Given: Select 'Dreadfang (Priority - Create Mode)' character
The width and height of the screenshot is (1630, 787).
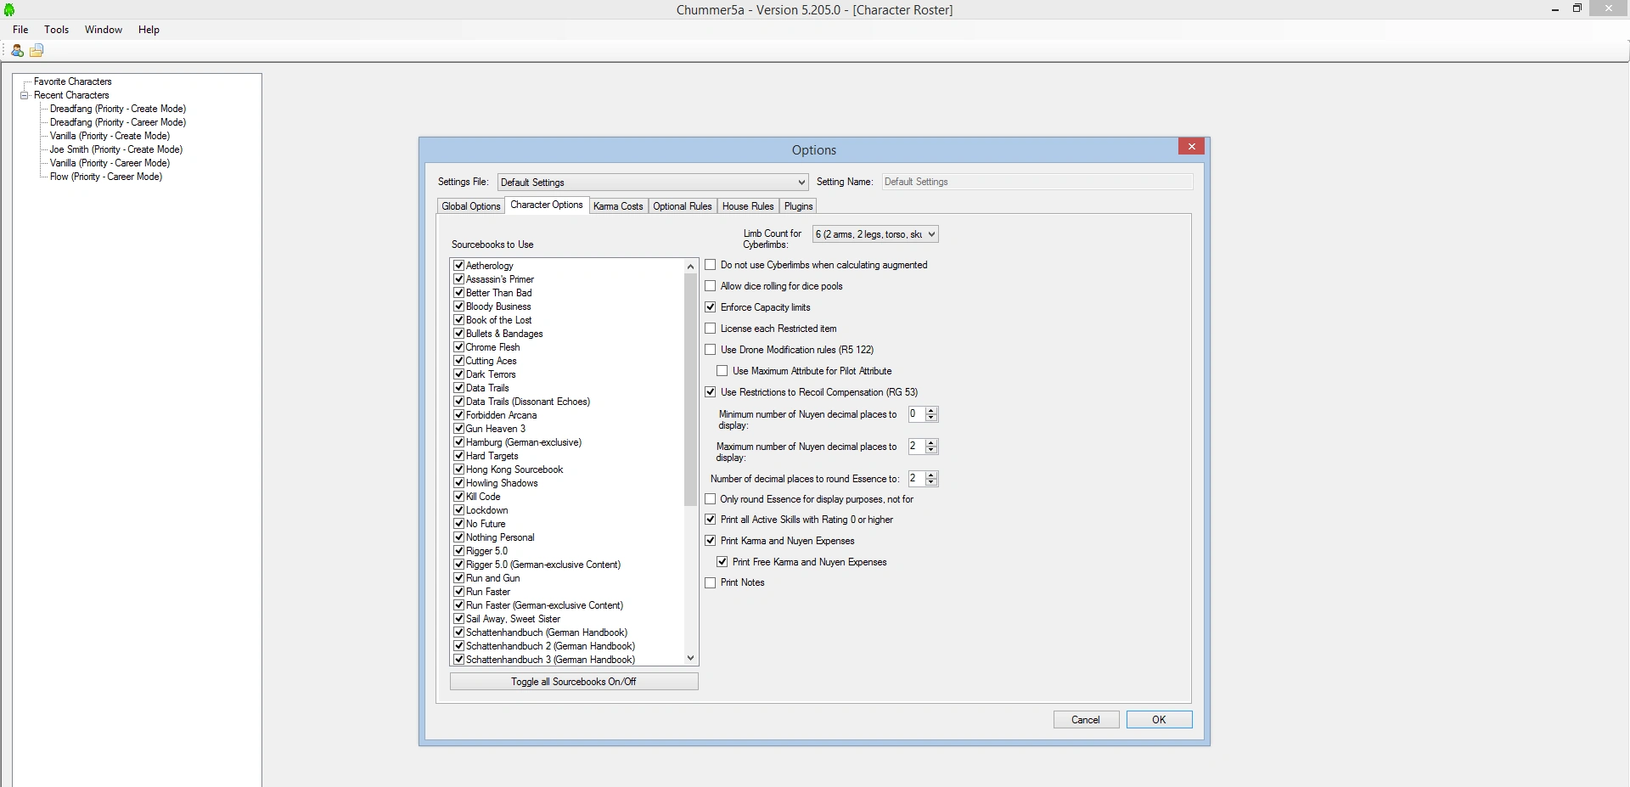Looking at the screenshot, I should pos(118,109).
